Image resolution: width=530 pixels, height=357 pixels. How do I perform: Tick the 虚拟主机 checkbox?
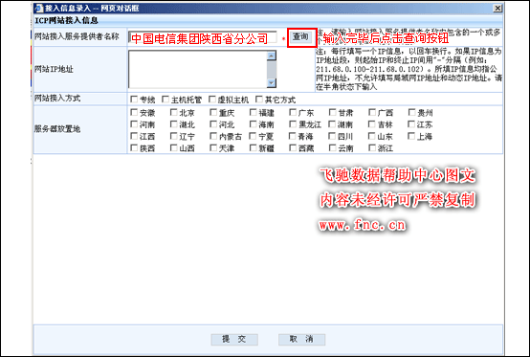click(212, 99)
